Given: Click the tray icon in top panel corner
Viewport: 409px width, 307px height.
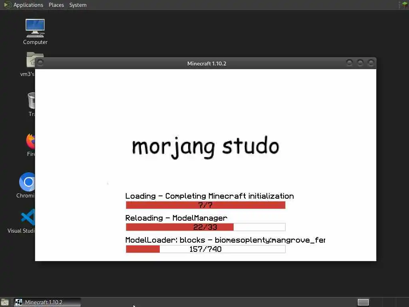Looking at the screenshot, I should pos(404,5).
